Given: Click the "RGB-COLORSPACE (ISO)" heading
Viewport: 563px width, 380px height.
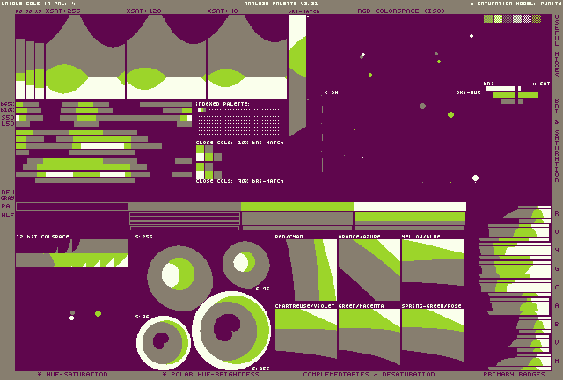Looking at the screenshot, I should [x=401, y=11].
